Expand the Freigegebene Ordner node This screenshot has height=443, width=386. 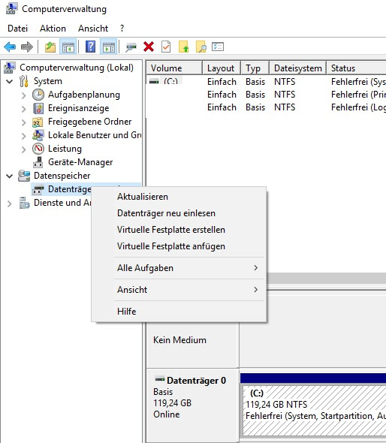[x=24, y=122]
